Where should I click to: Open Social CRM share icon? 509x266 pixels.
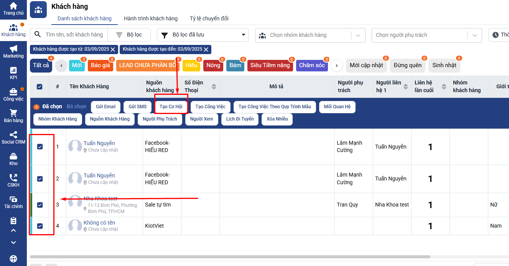click(x=13, y=137)
